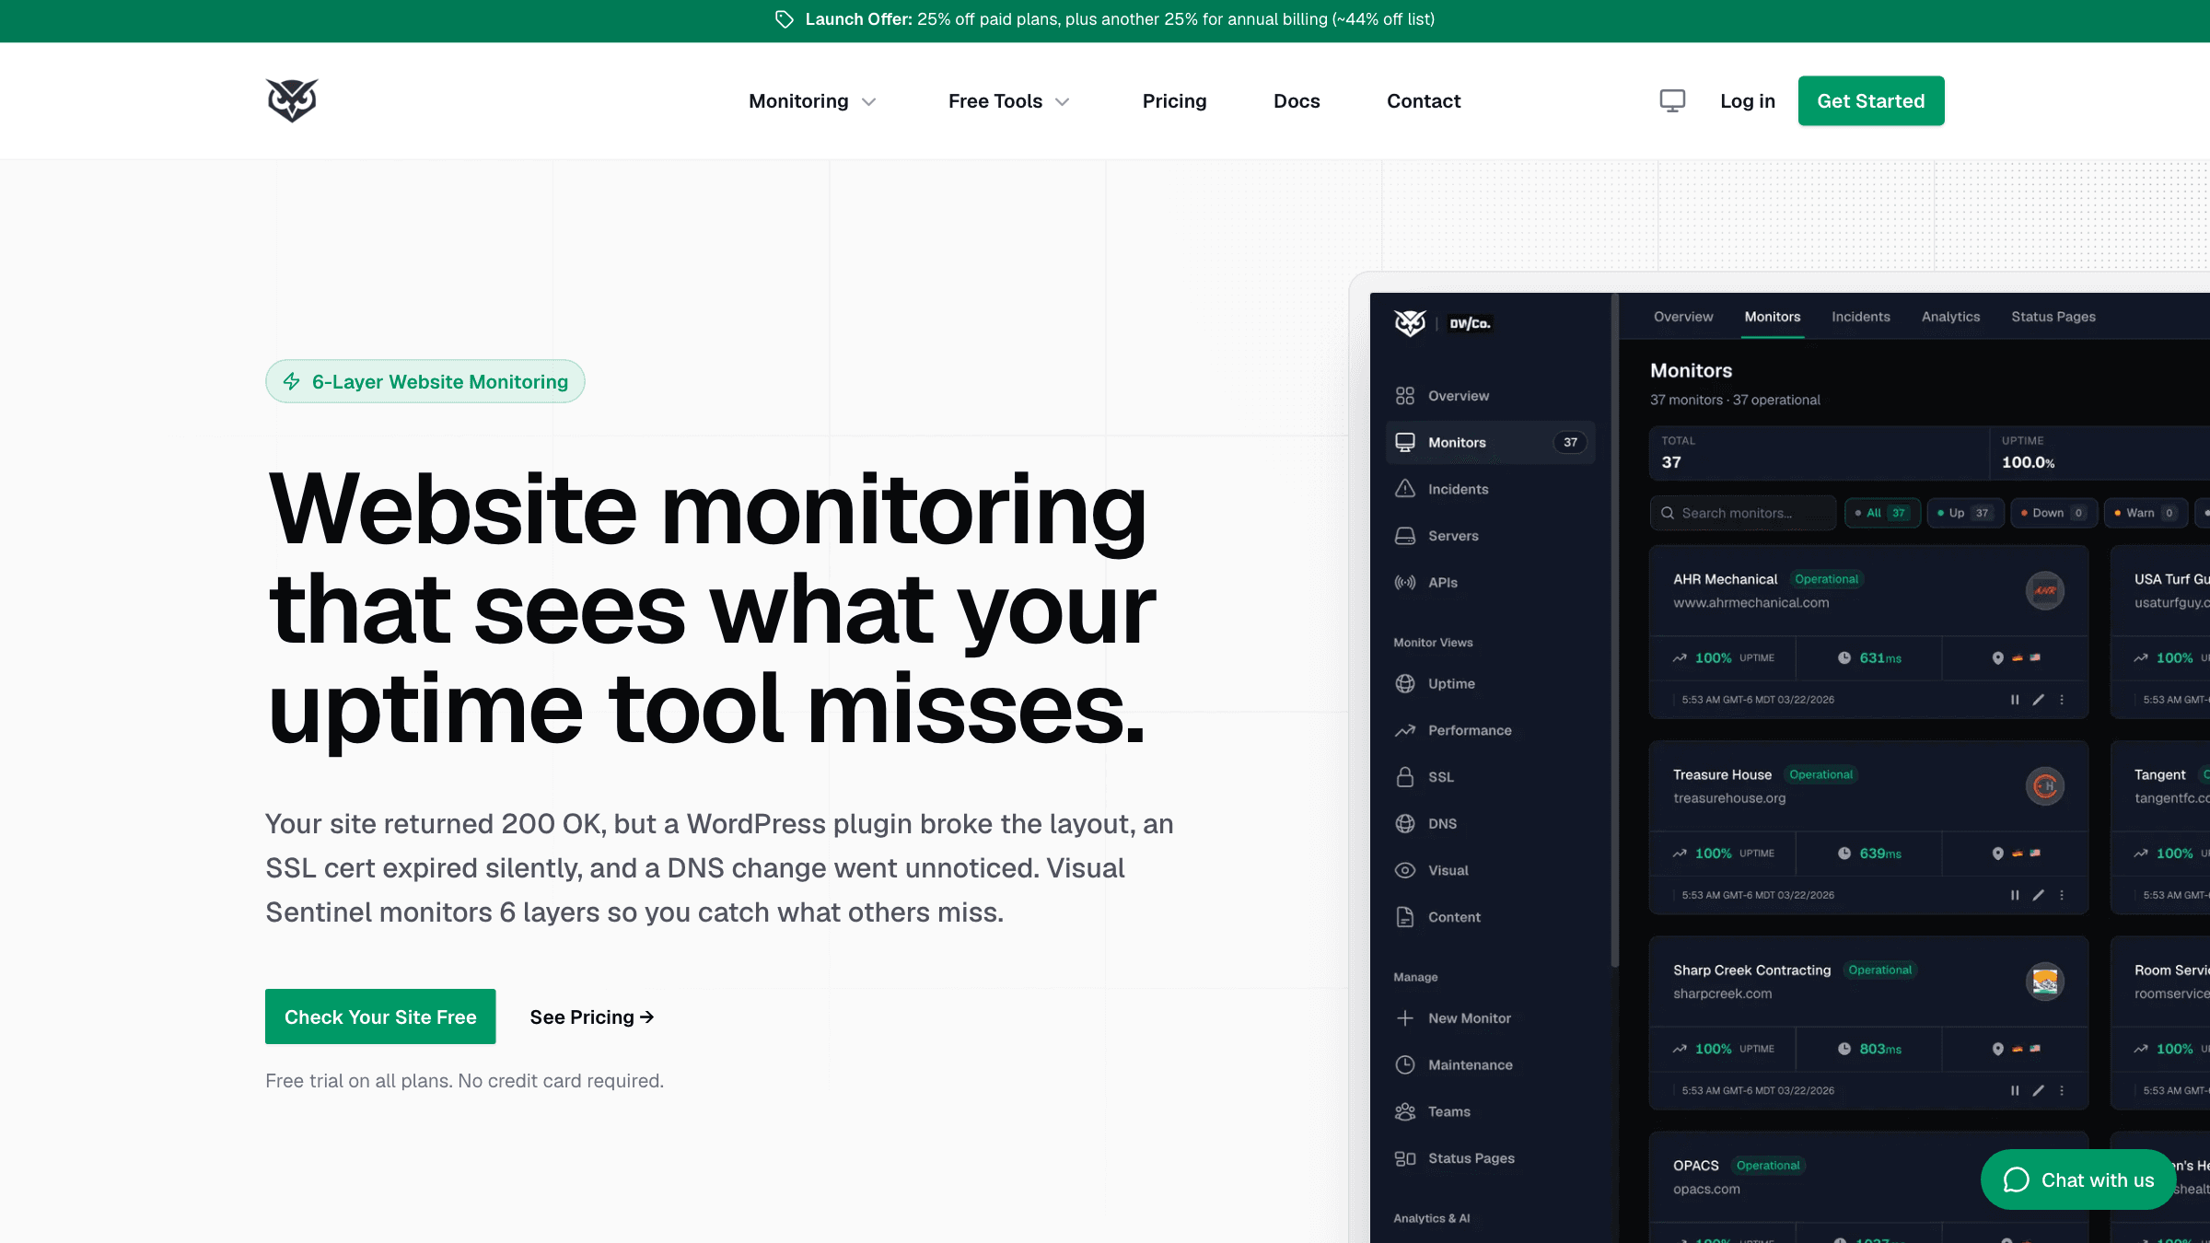Click the Get Started button
The width and height of the screenshot is (2210, 1243).
pos(1870,100)
